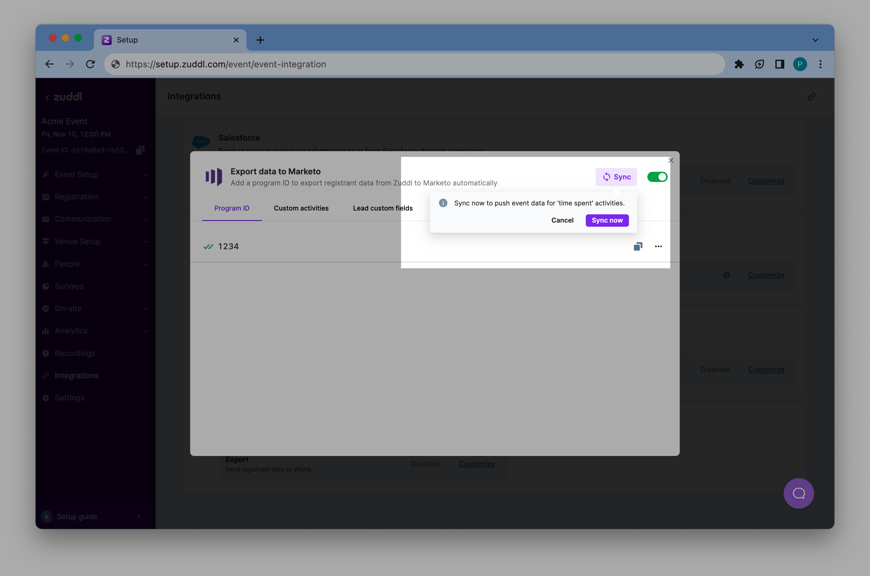Cancel the sync confirmation popup
Screen dimensions: 870x576
(x=562, y=220)
